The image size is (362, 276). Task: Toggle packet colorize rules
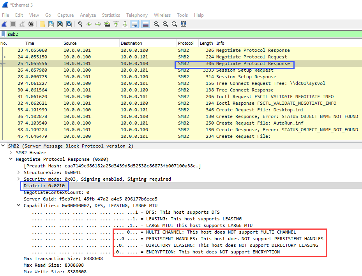click(x=145, y=24)
